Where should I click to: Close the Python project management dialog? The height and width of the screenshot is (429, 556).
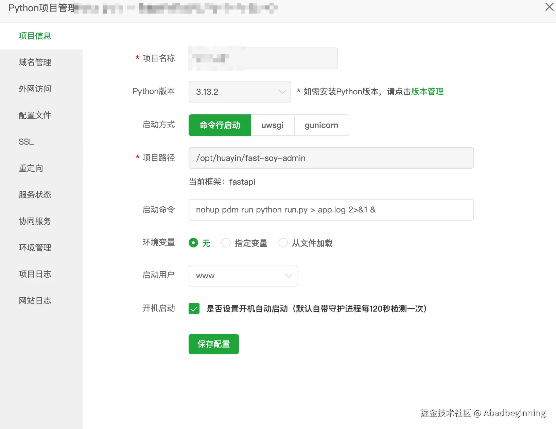[x=549, y=7]
